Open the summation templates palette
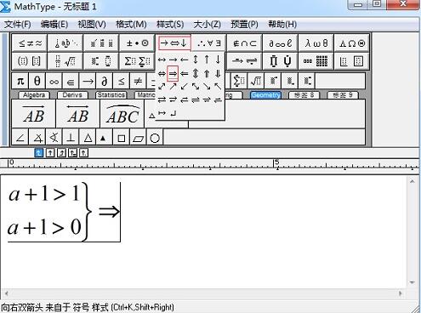This screenshot has width=421, height=313. point(137,61)
